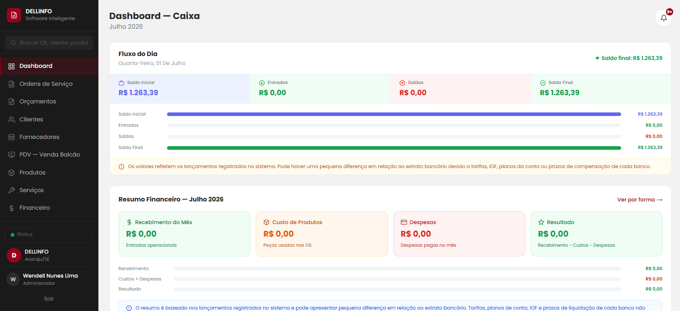Click the Despesas card

[459, 234]
